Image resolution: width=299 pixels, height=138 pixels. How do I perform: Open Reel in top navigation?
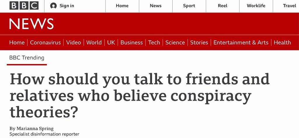[x=222, y=6]
